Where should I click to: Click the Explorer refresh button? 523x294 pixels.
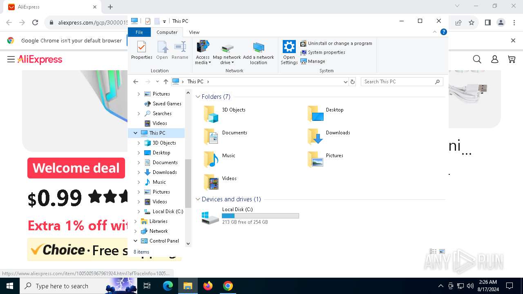tap(353, 82)
